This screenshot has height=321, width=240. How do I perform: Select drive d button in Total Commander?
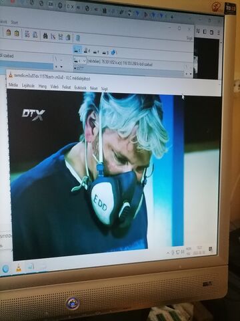(87, 51)
